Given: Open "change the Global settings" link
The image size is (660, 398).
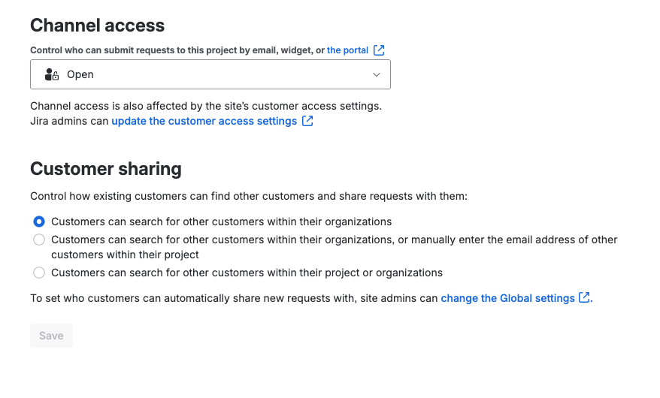Looking at the screenshot, I should pyautogui.click(x=507, y=298).
